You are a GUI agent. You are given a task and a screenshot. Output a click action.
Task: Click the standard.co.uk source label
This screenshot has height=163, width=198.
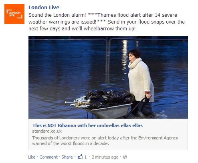pos(47,131)
